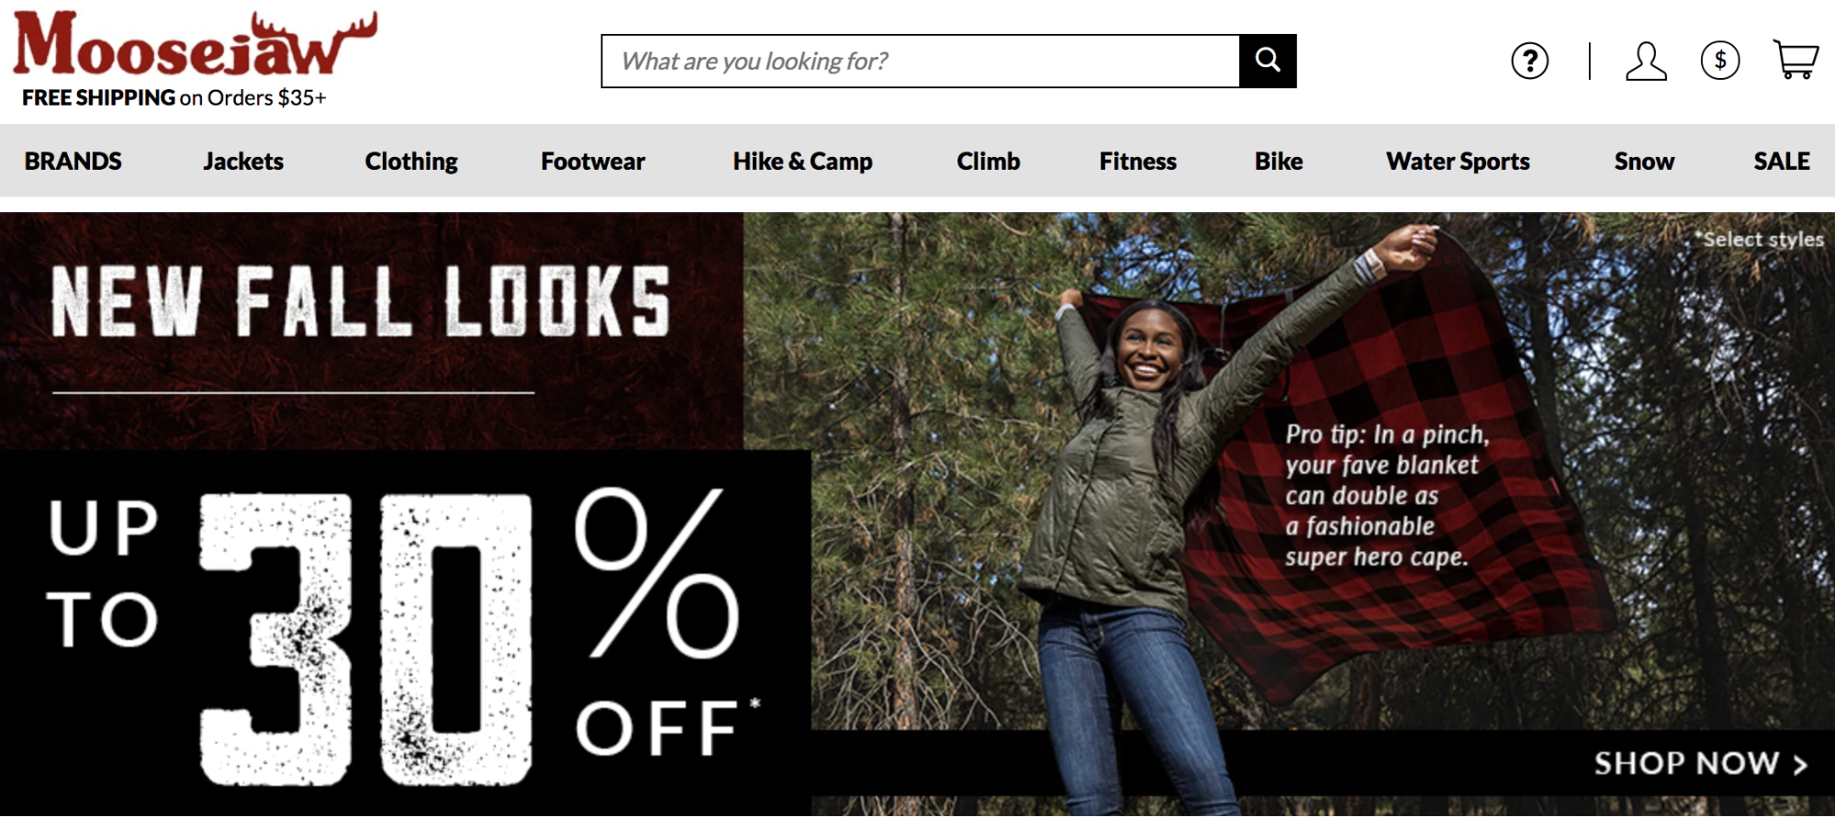The height and width of the screenshot is (817, 1835).
Task: Open the Jackets menu
Action: [243, 161]
